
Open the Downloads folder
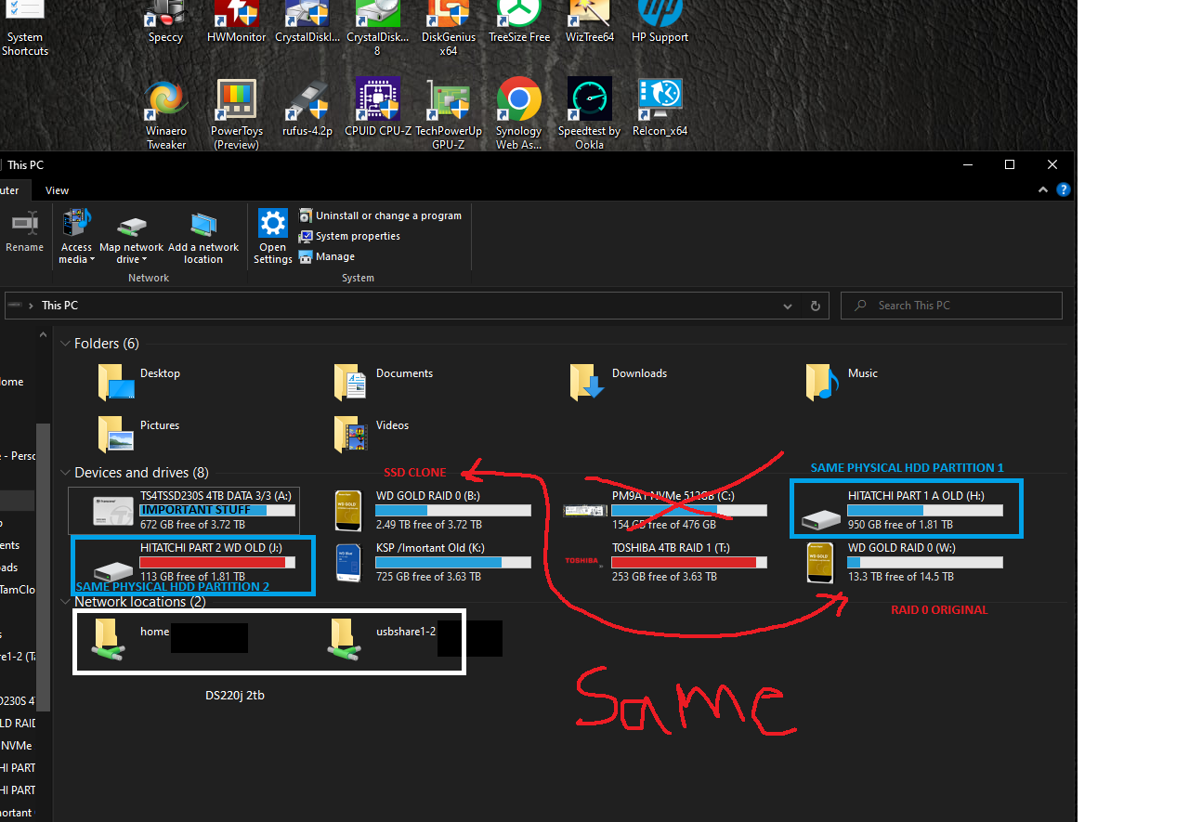pos(620,381)
